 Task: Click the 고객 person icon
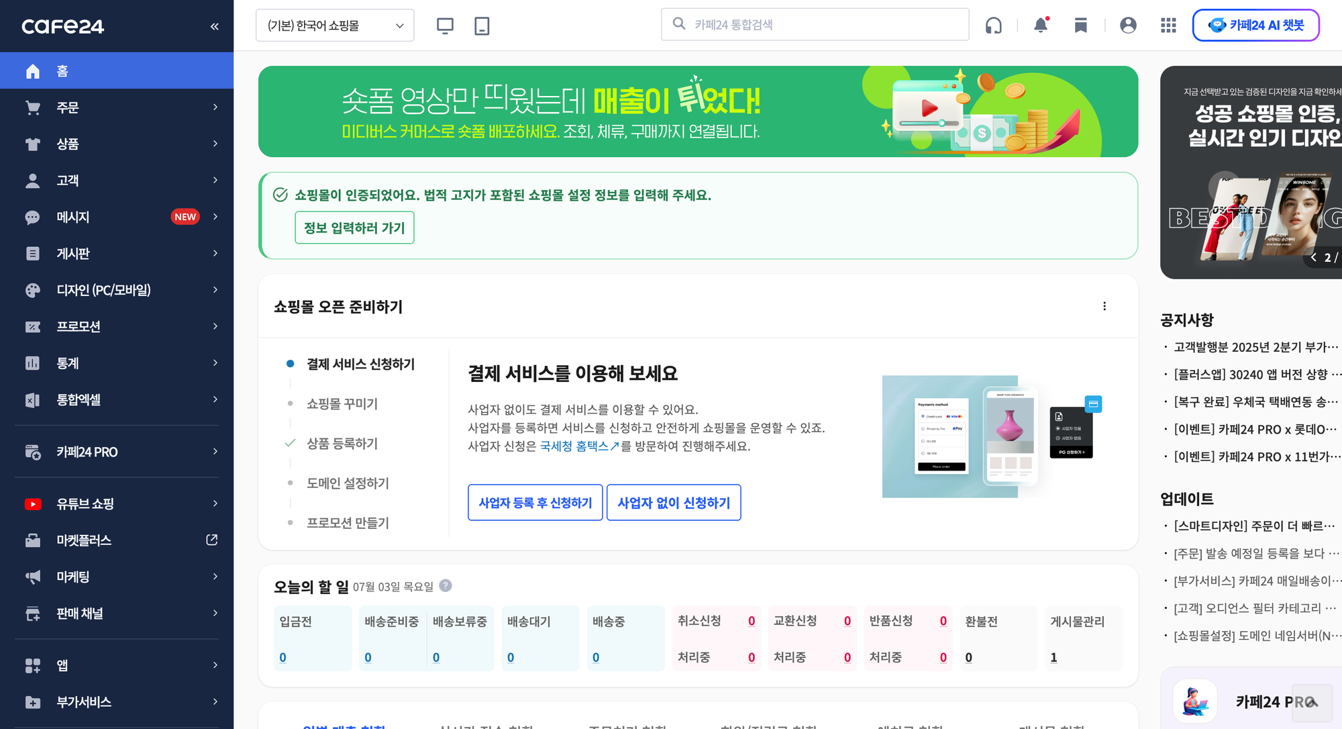coord(33,181)
